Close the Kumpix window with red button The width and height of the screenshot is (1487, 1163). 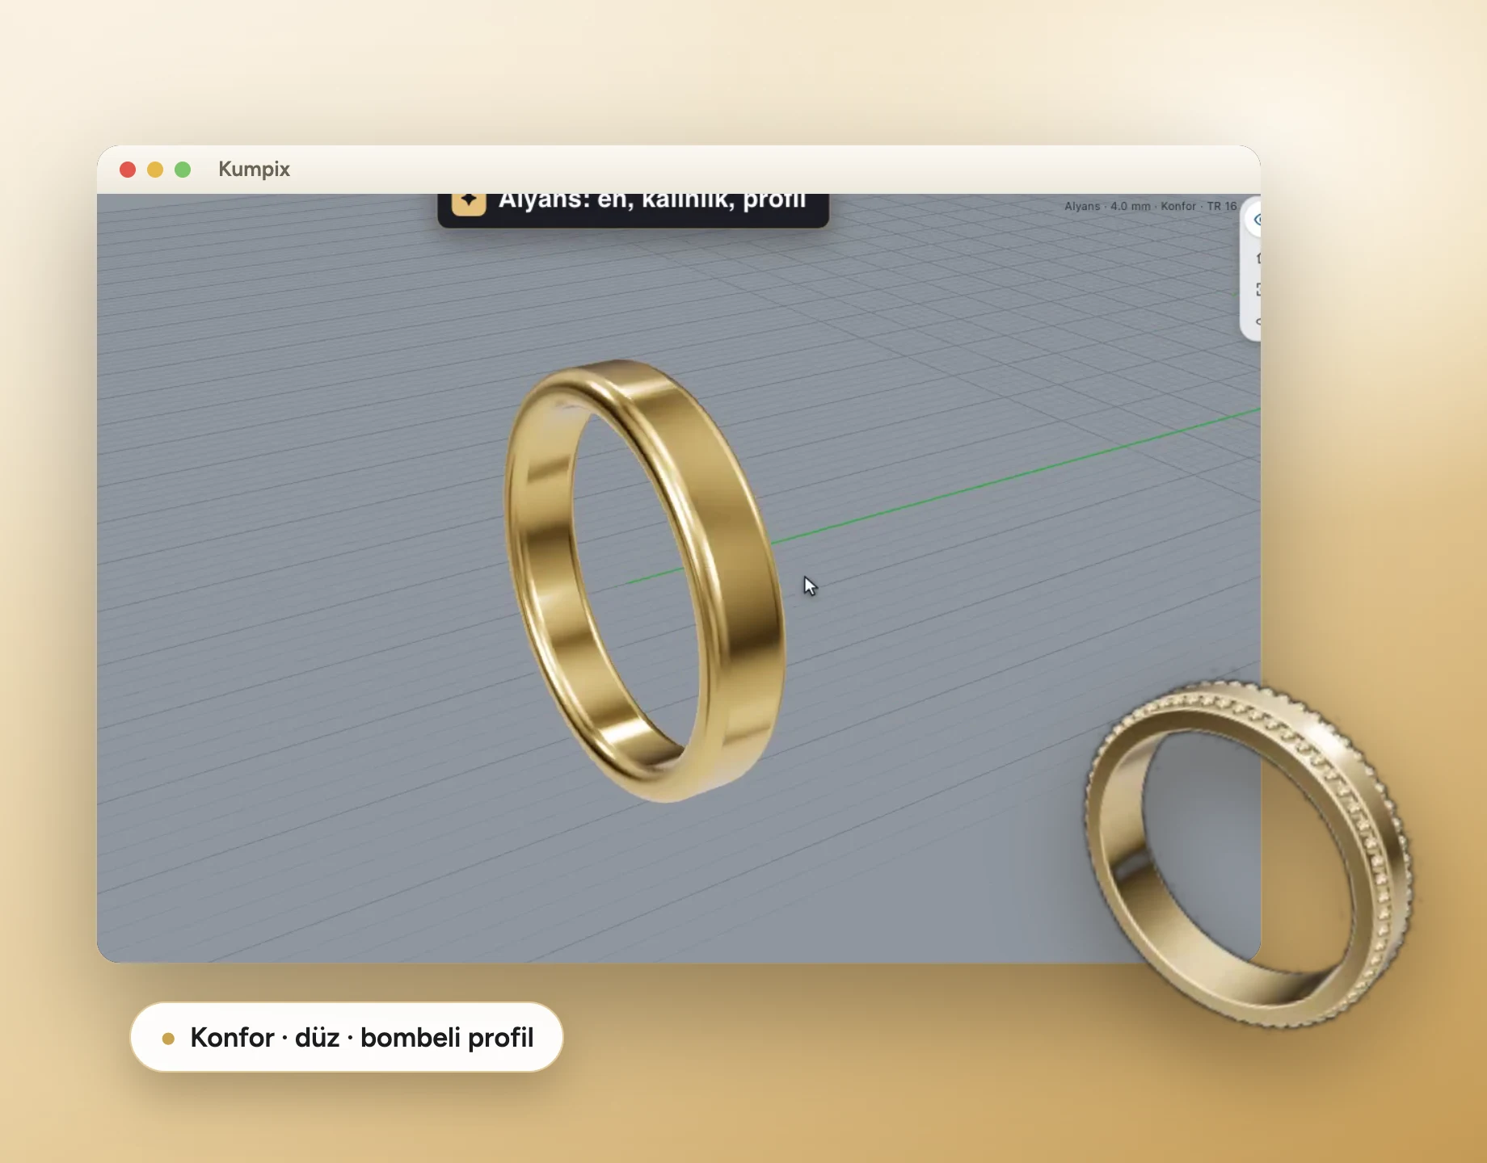[128, 170]
